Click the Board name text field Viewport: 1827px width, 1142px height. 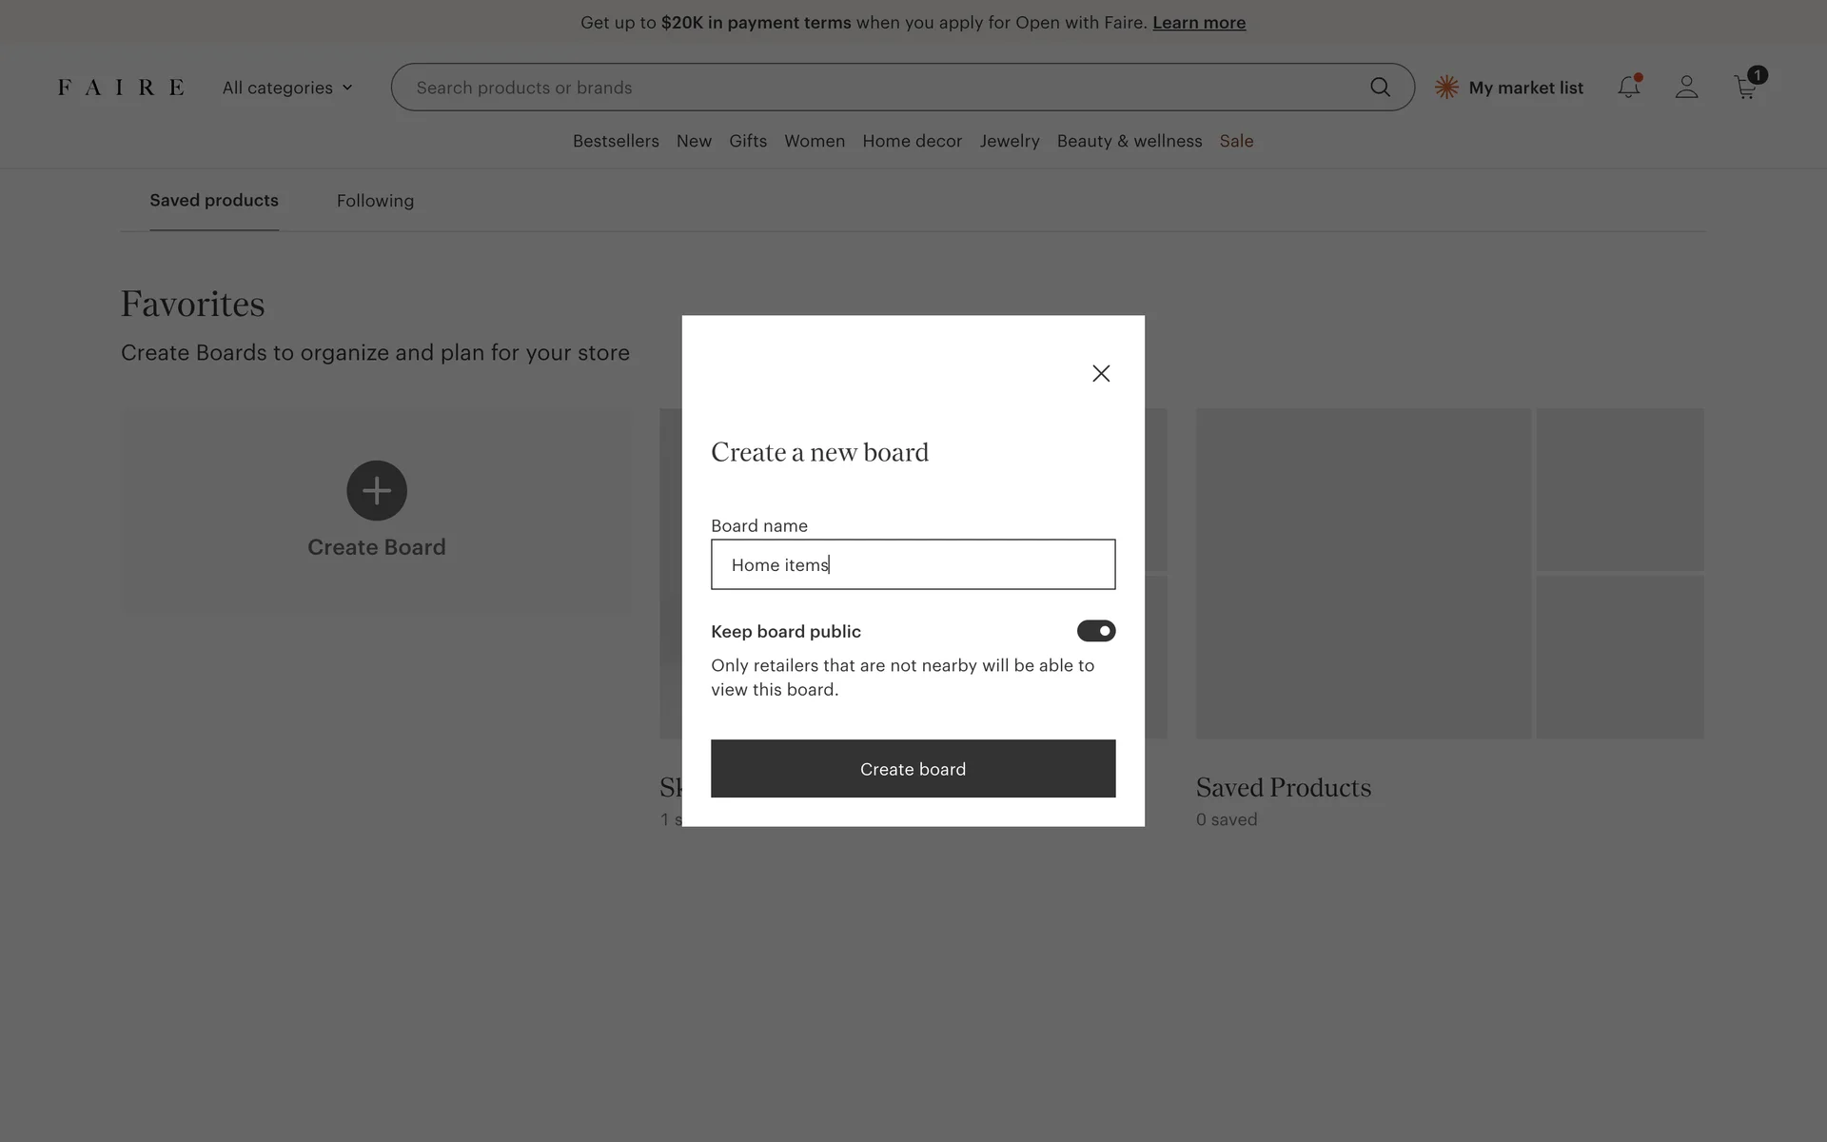coord(913,564)
